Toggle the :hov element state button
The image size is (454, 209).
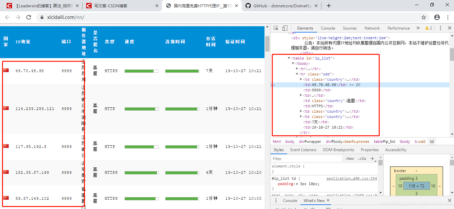tap(350, 158)
